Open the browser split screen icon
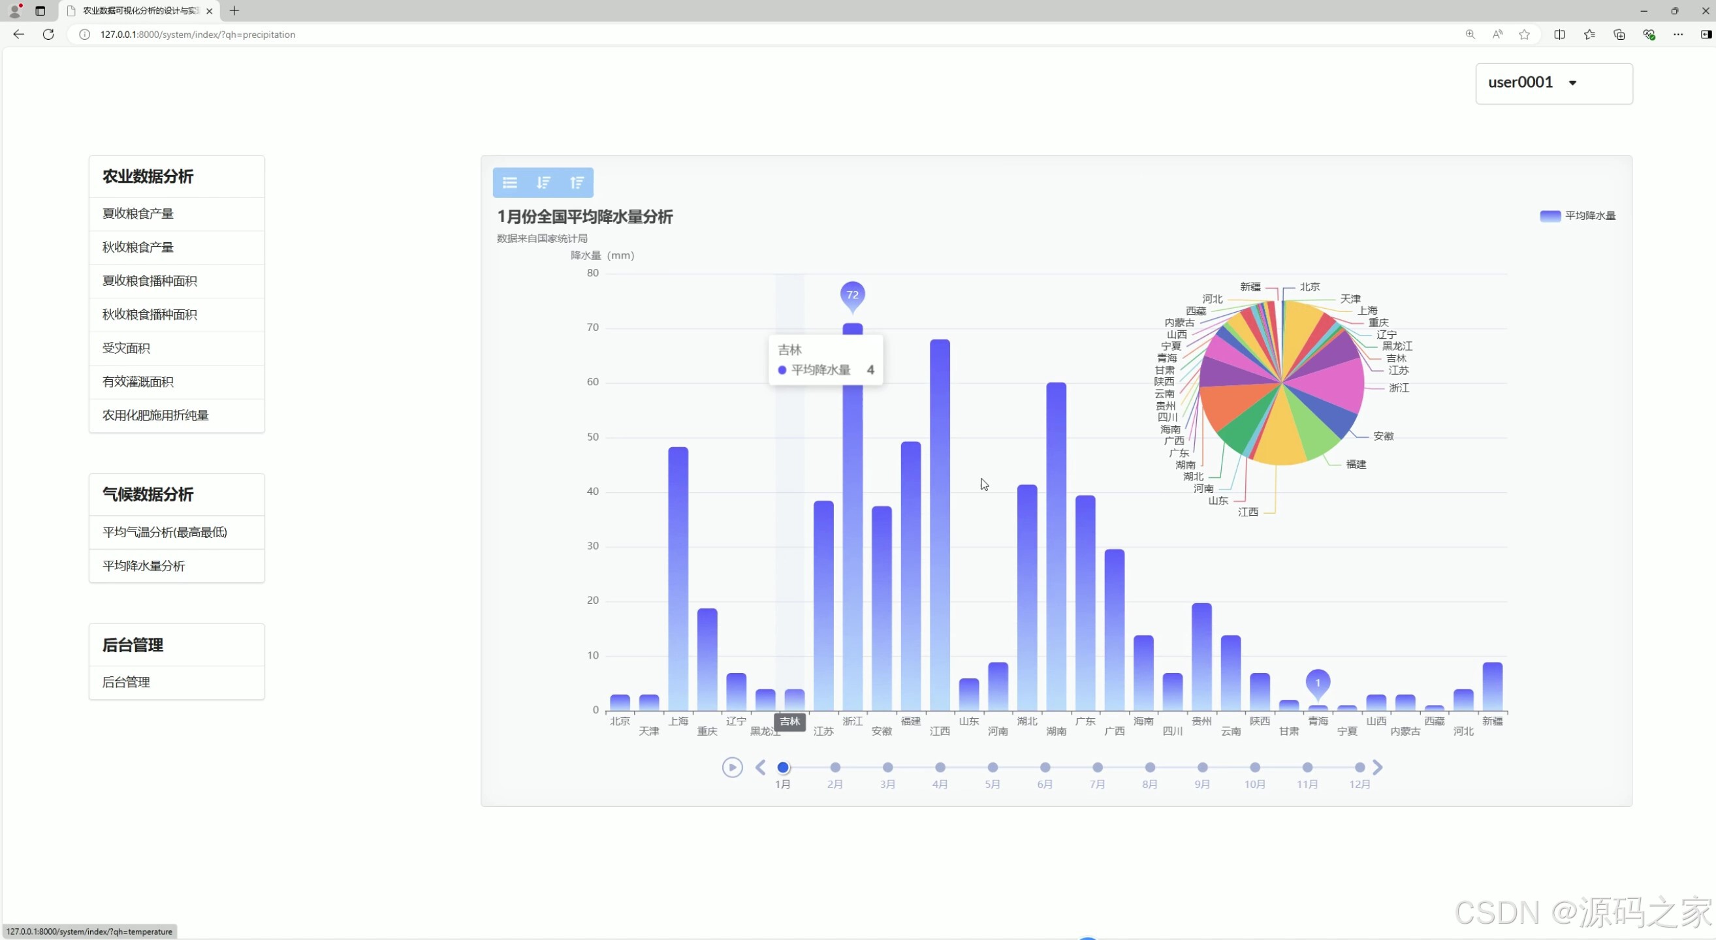The height and width of the screenshot is (940, 1716). click(1559, 34)
